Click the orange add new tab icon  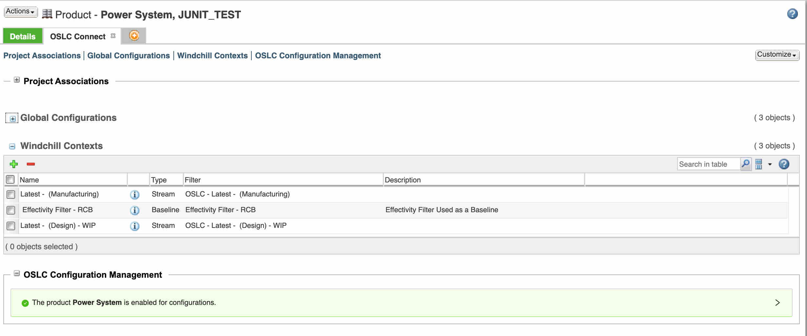tap(134, 35)
